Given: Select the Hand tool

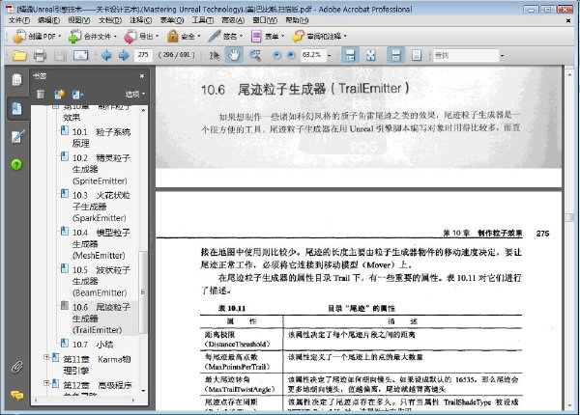Looking at the screenshot, I should tap(234, 56).
